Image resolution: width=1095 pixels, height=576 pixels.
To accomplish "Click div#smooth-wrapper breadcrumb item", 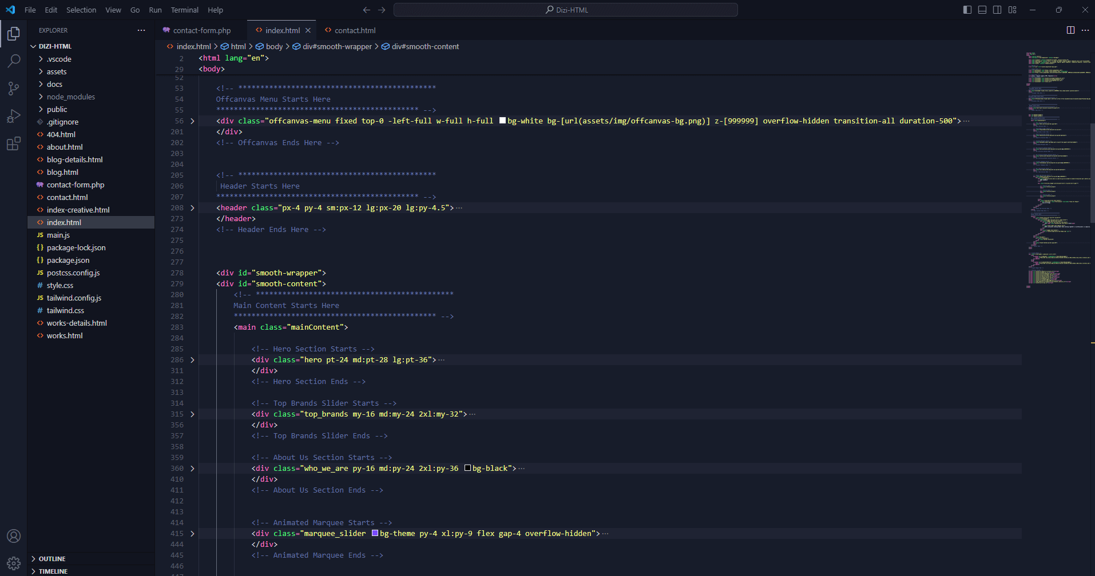I will (337, 46).
